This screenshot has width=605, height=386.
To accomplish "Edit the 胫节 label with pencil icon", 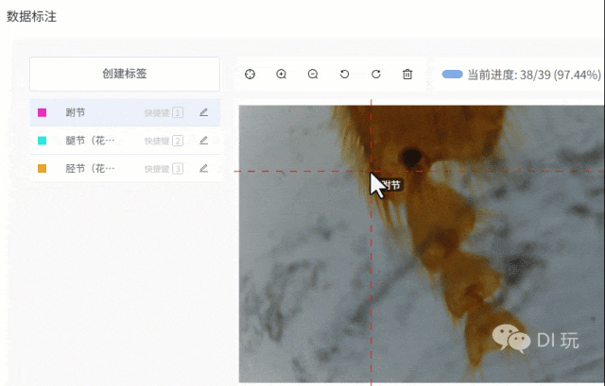I will tap(204, 168).
